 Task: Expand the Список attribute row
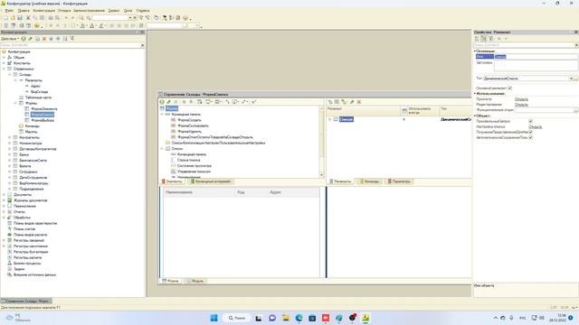pyautogui.click(x=329, y=119)
